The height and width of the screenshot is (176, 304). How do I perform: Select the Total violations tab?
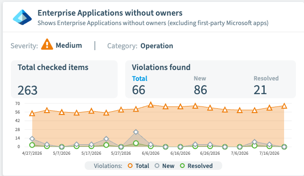coord(139,79)
